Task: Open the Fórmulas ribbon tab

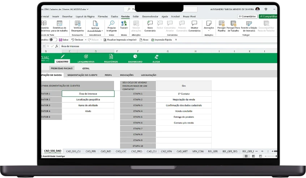Action: [103, 17]
